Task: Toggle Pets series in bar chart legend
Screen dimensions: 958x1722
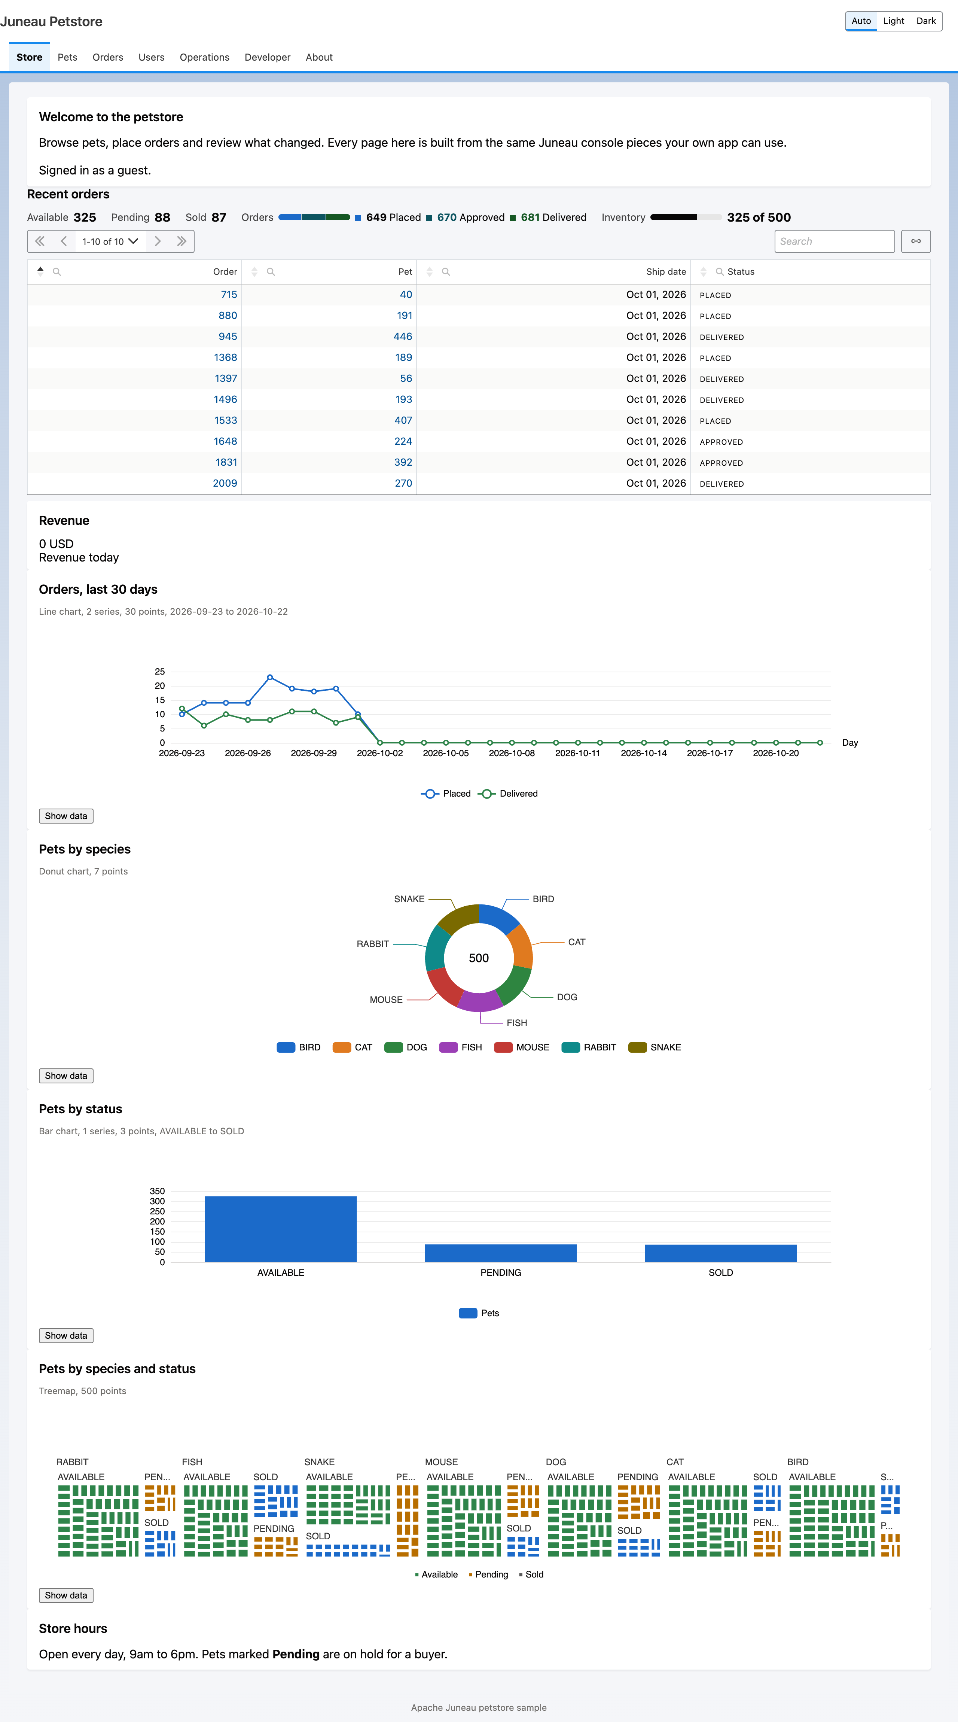Action: pos(479,1313)
